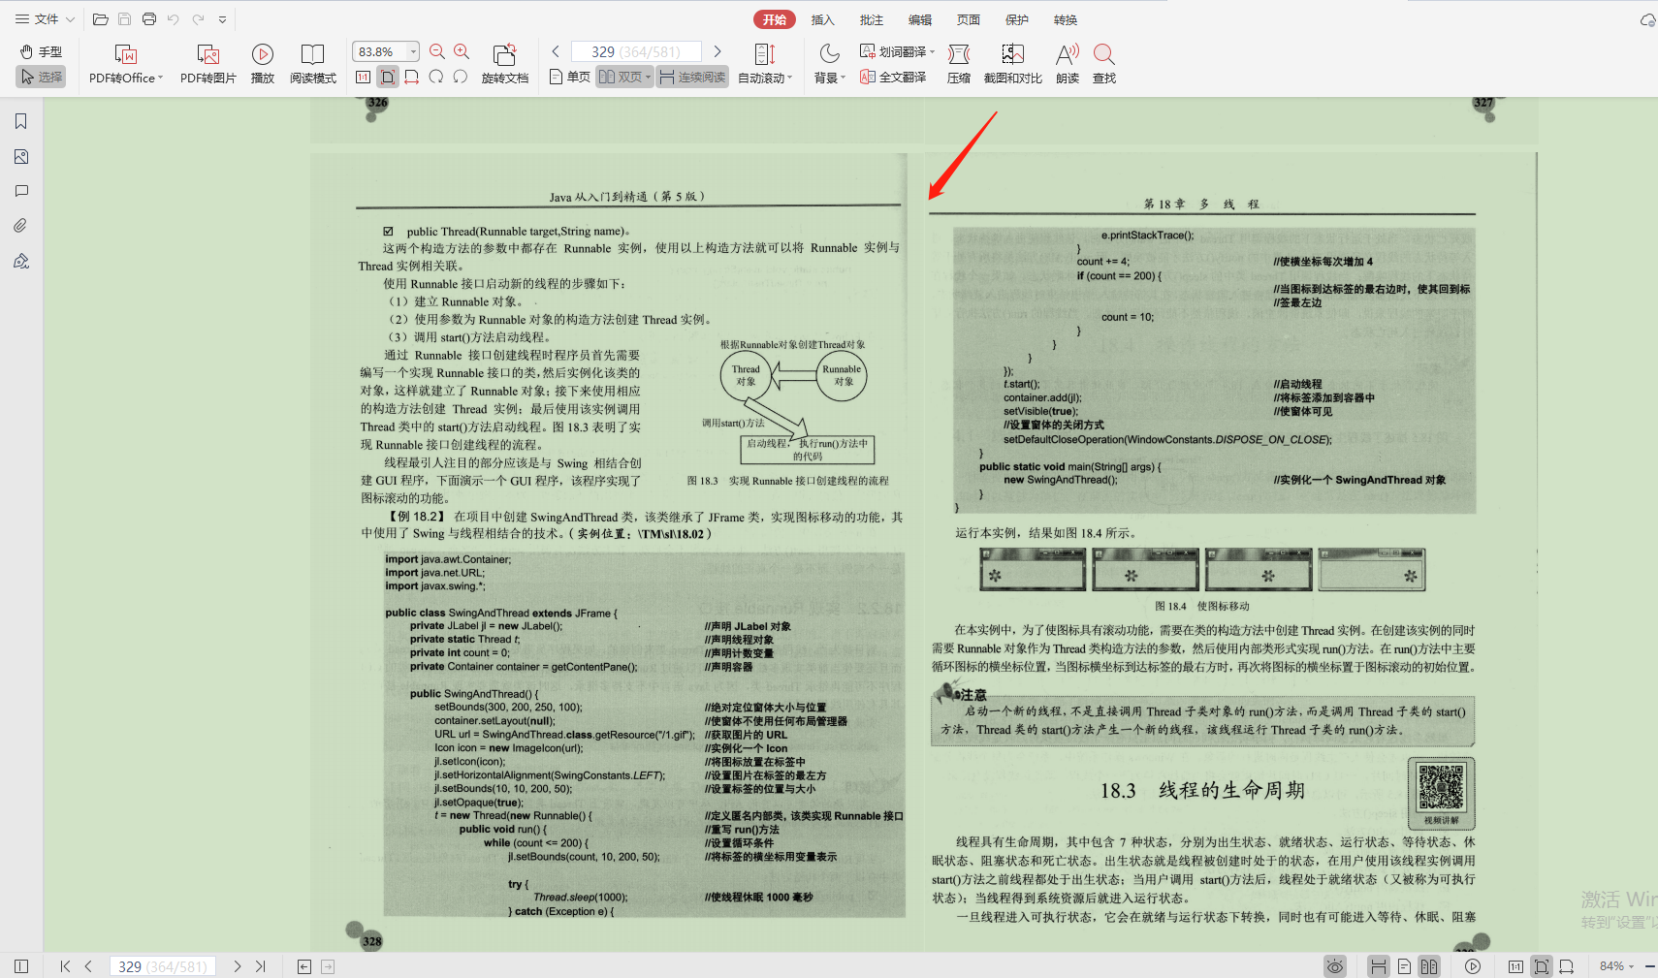
Task: Click the 压缩 compress tool
Action: [959, 64]
